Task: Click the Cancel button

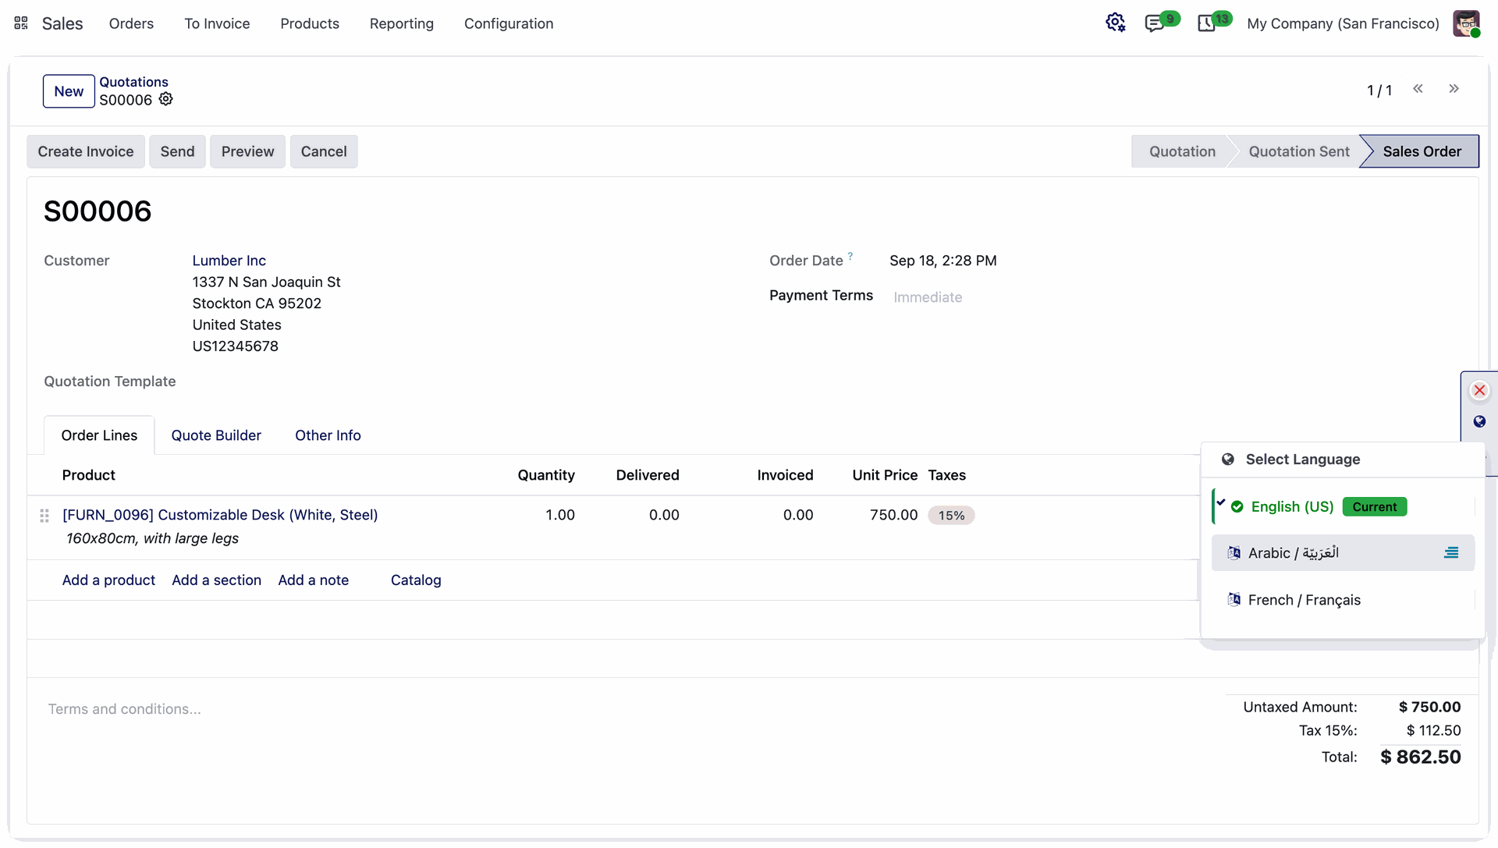Action: [x=324, y=151]
